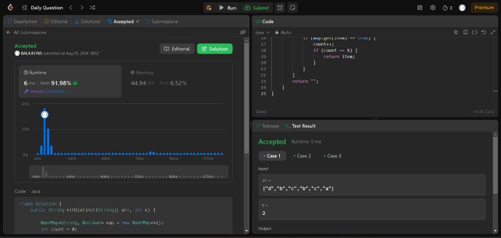This screenshot has width=501, height=238.
Task: Expand the Daily Question list panel
Action: pos(43,7)
